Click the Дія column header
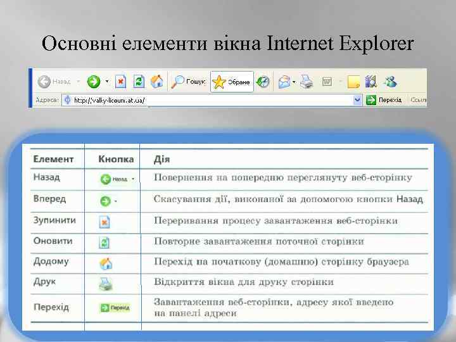 (x=161, y=160)
